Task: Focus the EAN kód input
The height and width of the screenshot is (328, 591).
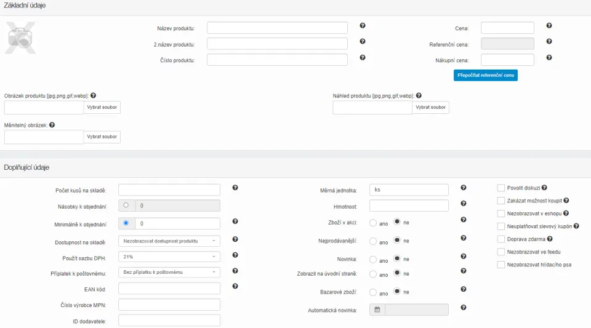Action: coord(169,289)
